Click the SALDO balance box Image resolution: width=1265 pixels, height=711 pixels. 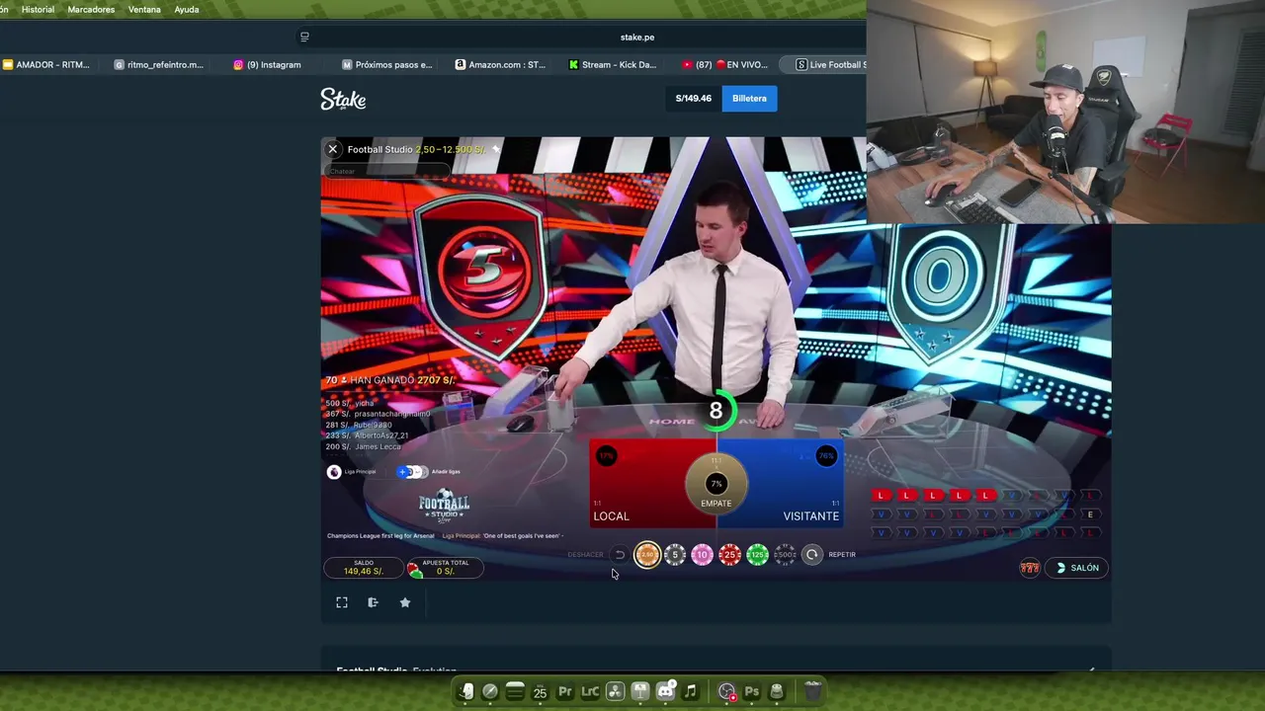click(x=364, y=568)
